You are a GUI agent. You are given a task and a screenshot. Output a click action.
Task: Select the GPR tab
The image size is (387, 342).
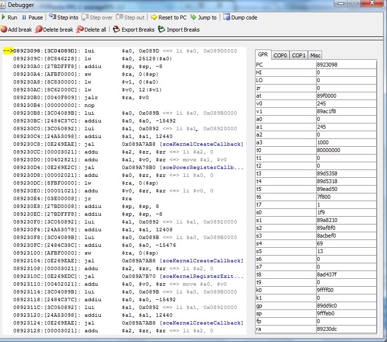pos(263,55)
